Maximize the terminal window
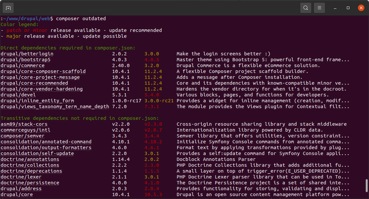The height and width of the screenshot is (199, 369). point(348,8)
